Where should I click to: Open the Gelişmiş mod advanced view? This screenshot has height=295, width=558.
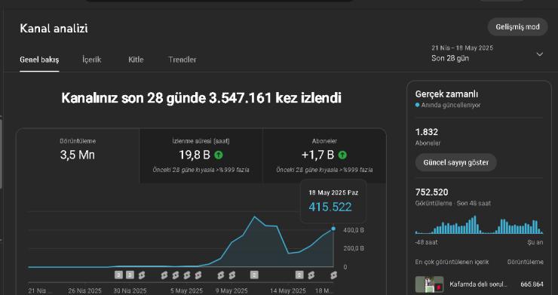pyautogui.click(x=517, y=27)
